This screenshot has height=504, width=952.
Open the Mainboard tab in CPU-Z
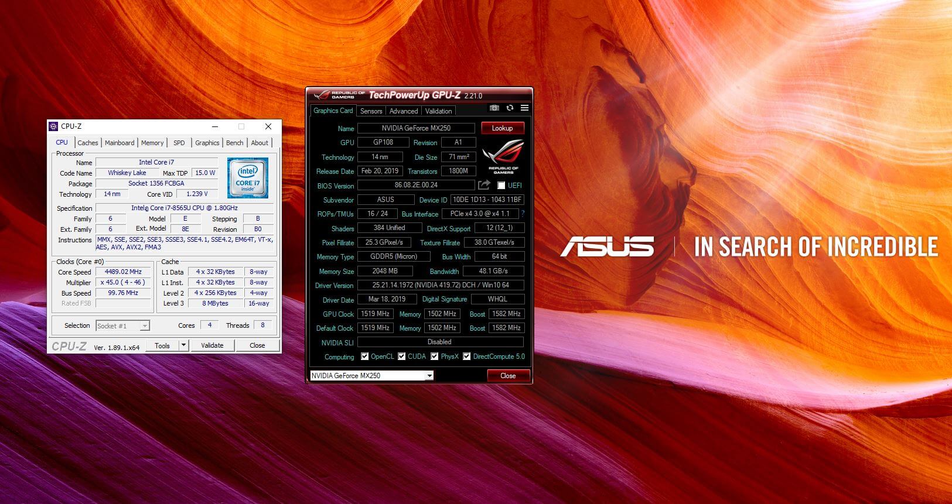[x=120, y=143]
